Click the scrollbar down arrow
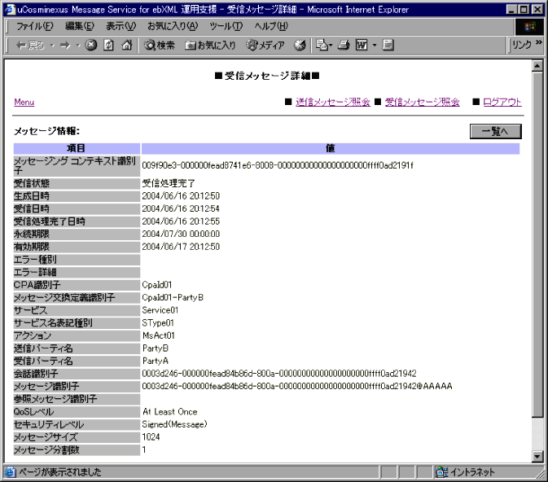The image size is (548, 482). click(537, 456)
